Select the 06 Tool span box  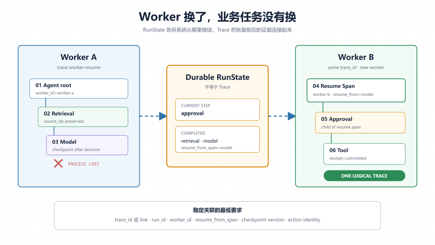point(364,154)
